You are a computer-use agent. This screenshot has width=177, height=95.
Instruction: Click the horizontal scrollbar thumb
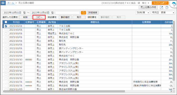coord(65,91)
